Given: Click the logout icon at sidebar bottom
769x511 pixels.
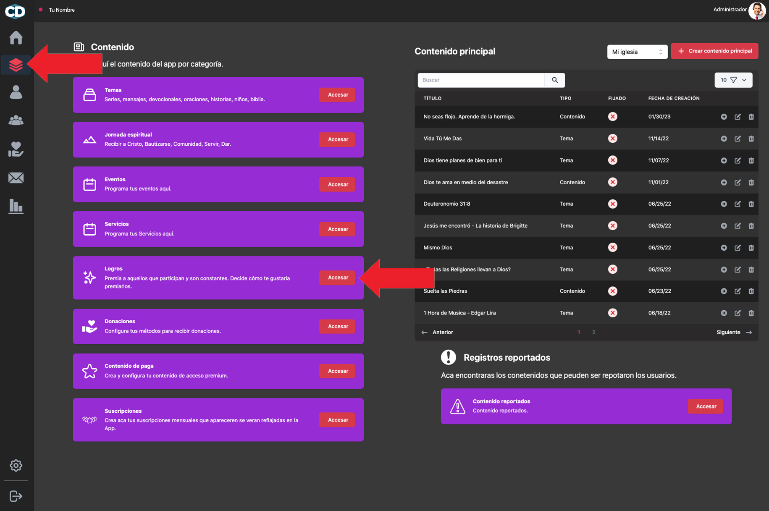Looking at the screenshot, I should click(x=16, y=496).
